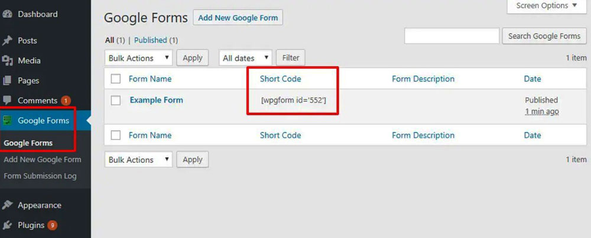Click the search forms text field

tap(452, 36)
